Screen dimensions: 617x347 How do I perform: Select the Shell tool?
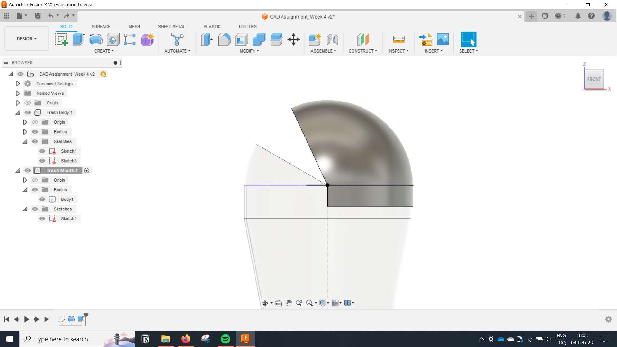coord(242,40)
